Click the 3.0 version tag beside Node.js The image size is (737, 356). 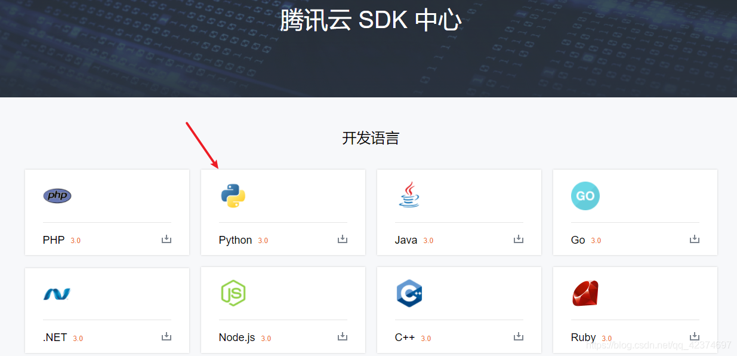[x=266, y=339]
